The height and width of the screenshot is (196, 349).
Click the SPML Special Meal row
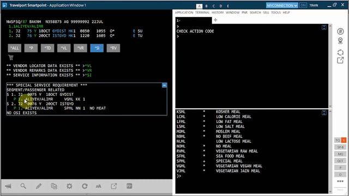click(209, 161)
